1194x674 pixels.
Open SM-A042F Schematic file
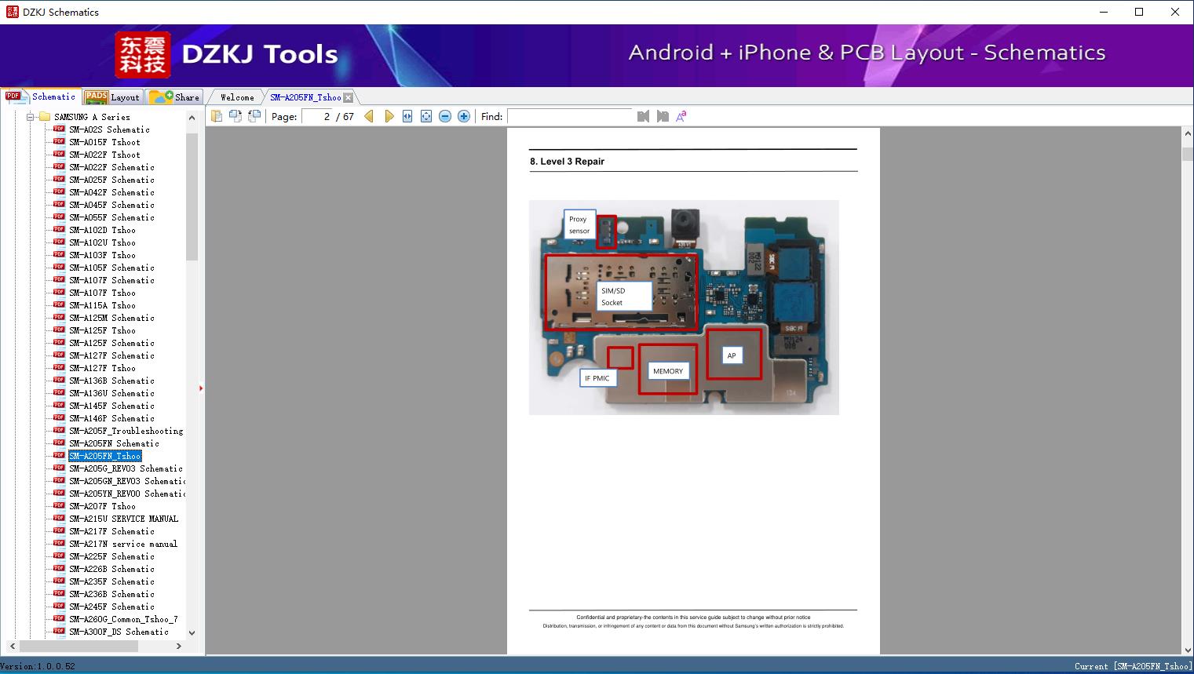pos(111,192)
